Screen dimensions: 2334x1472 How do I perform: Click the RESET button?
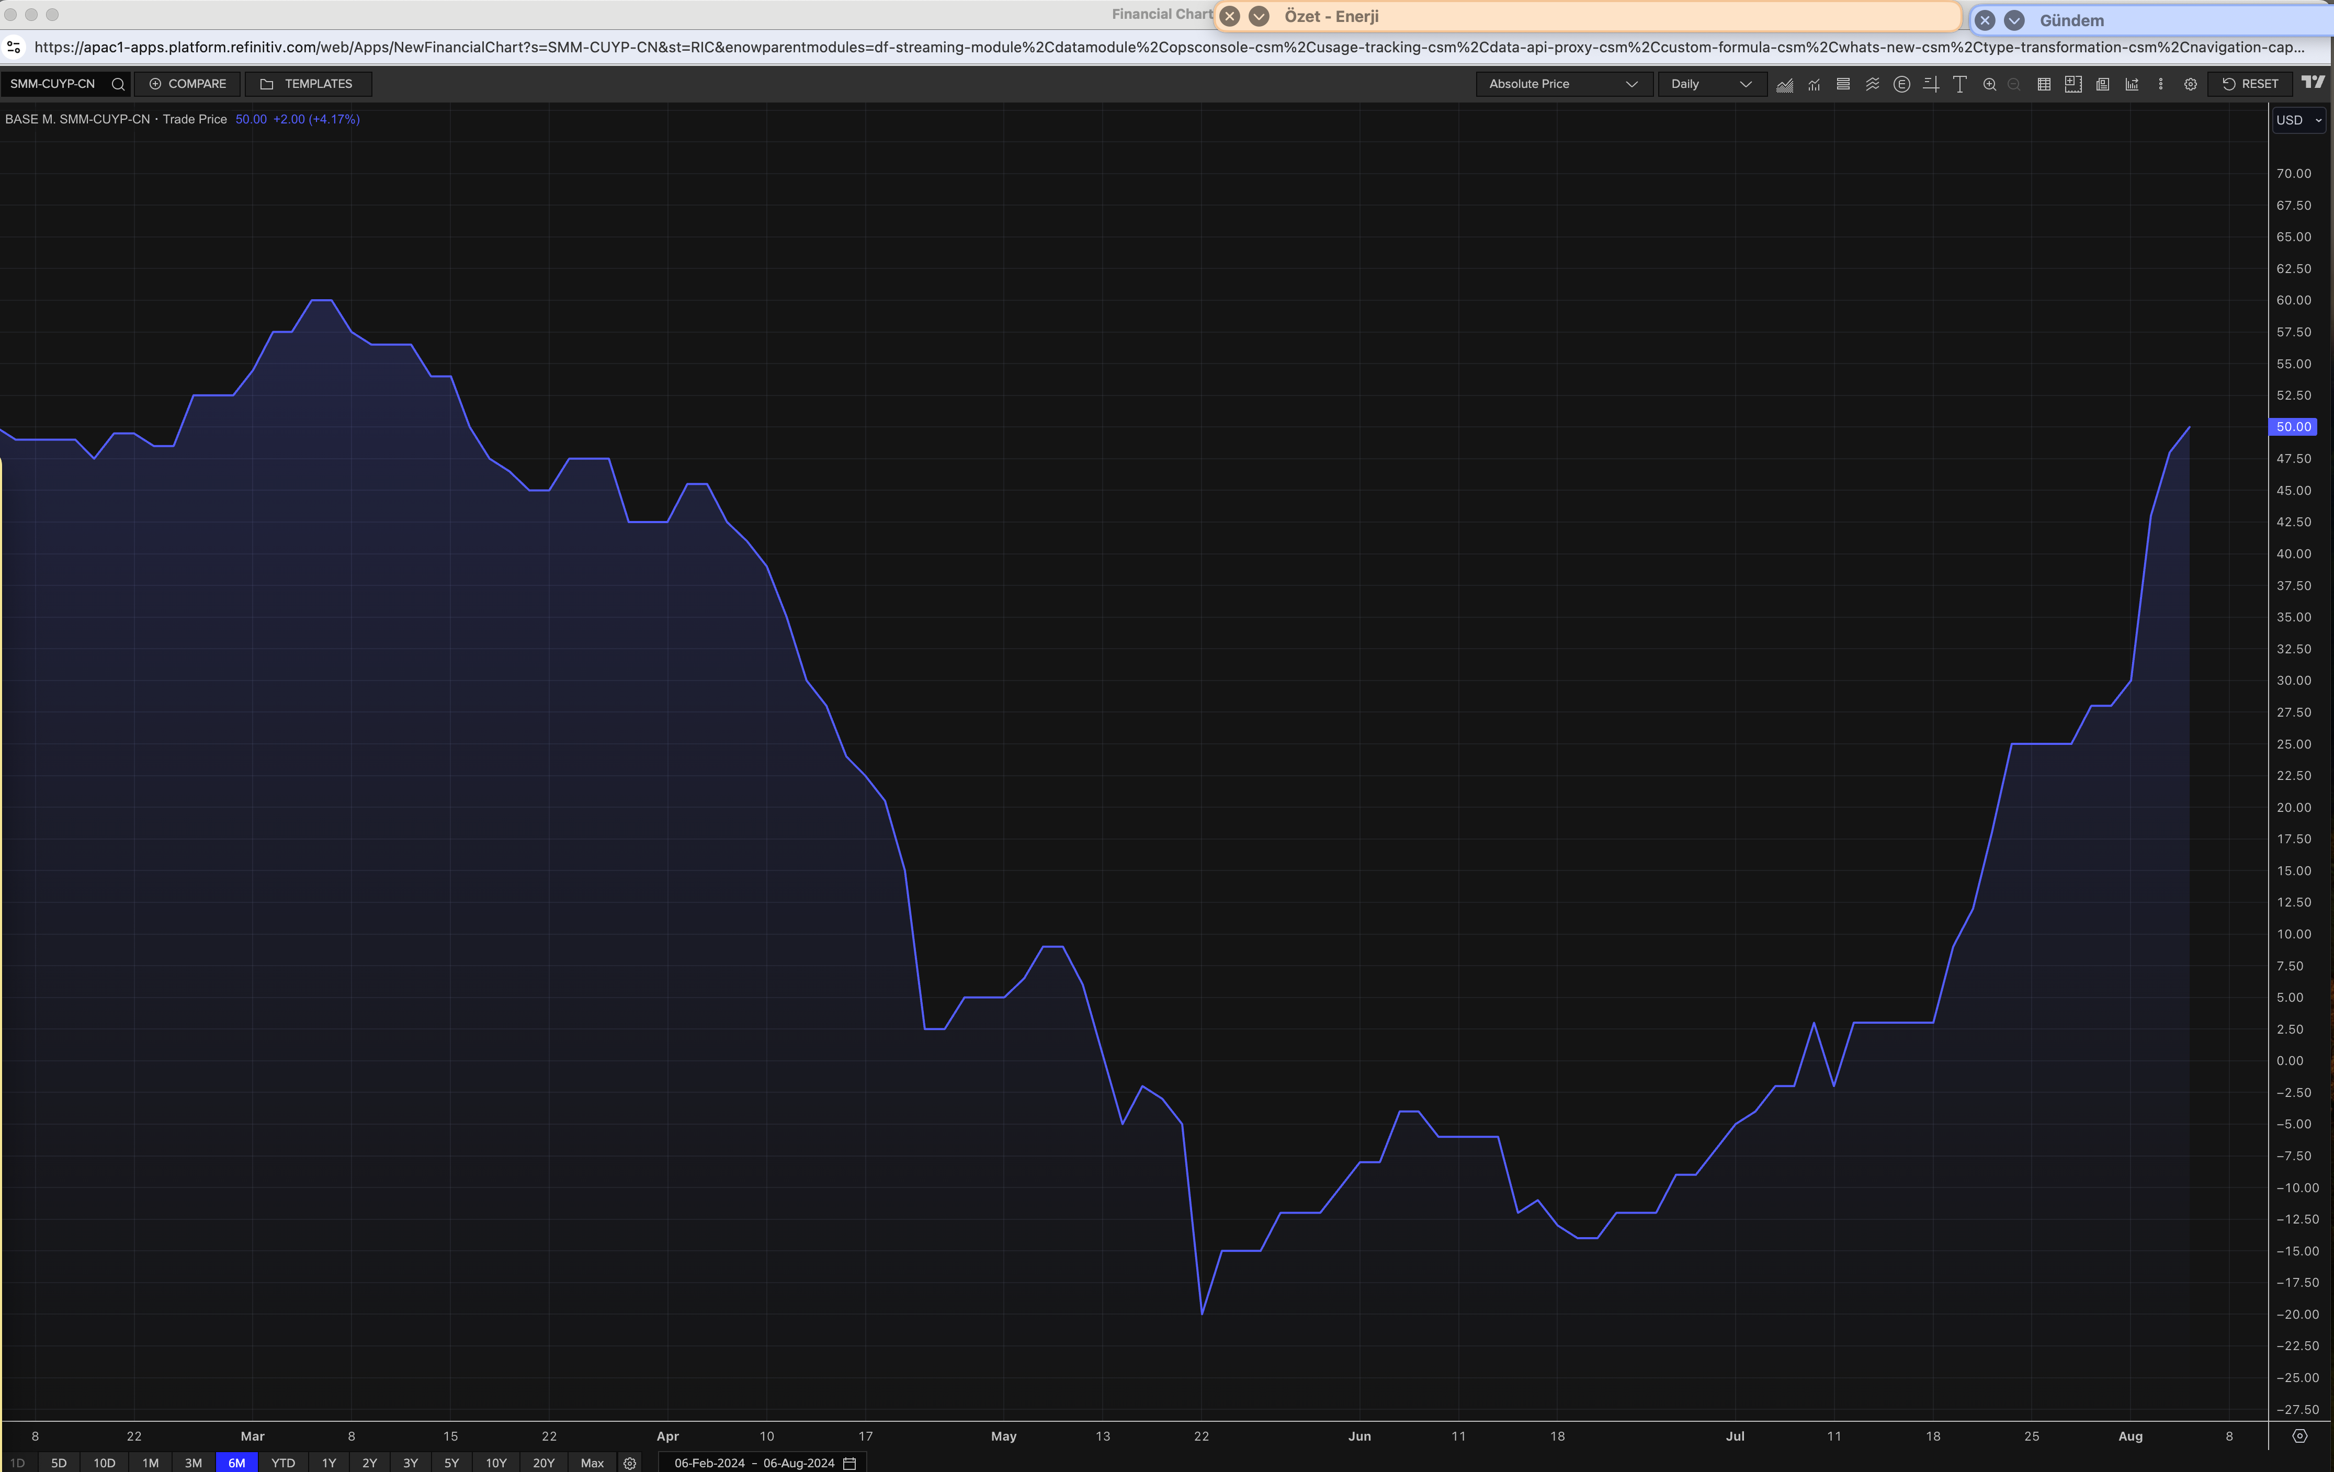coord(2250,84)
